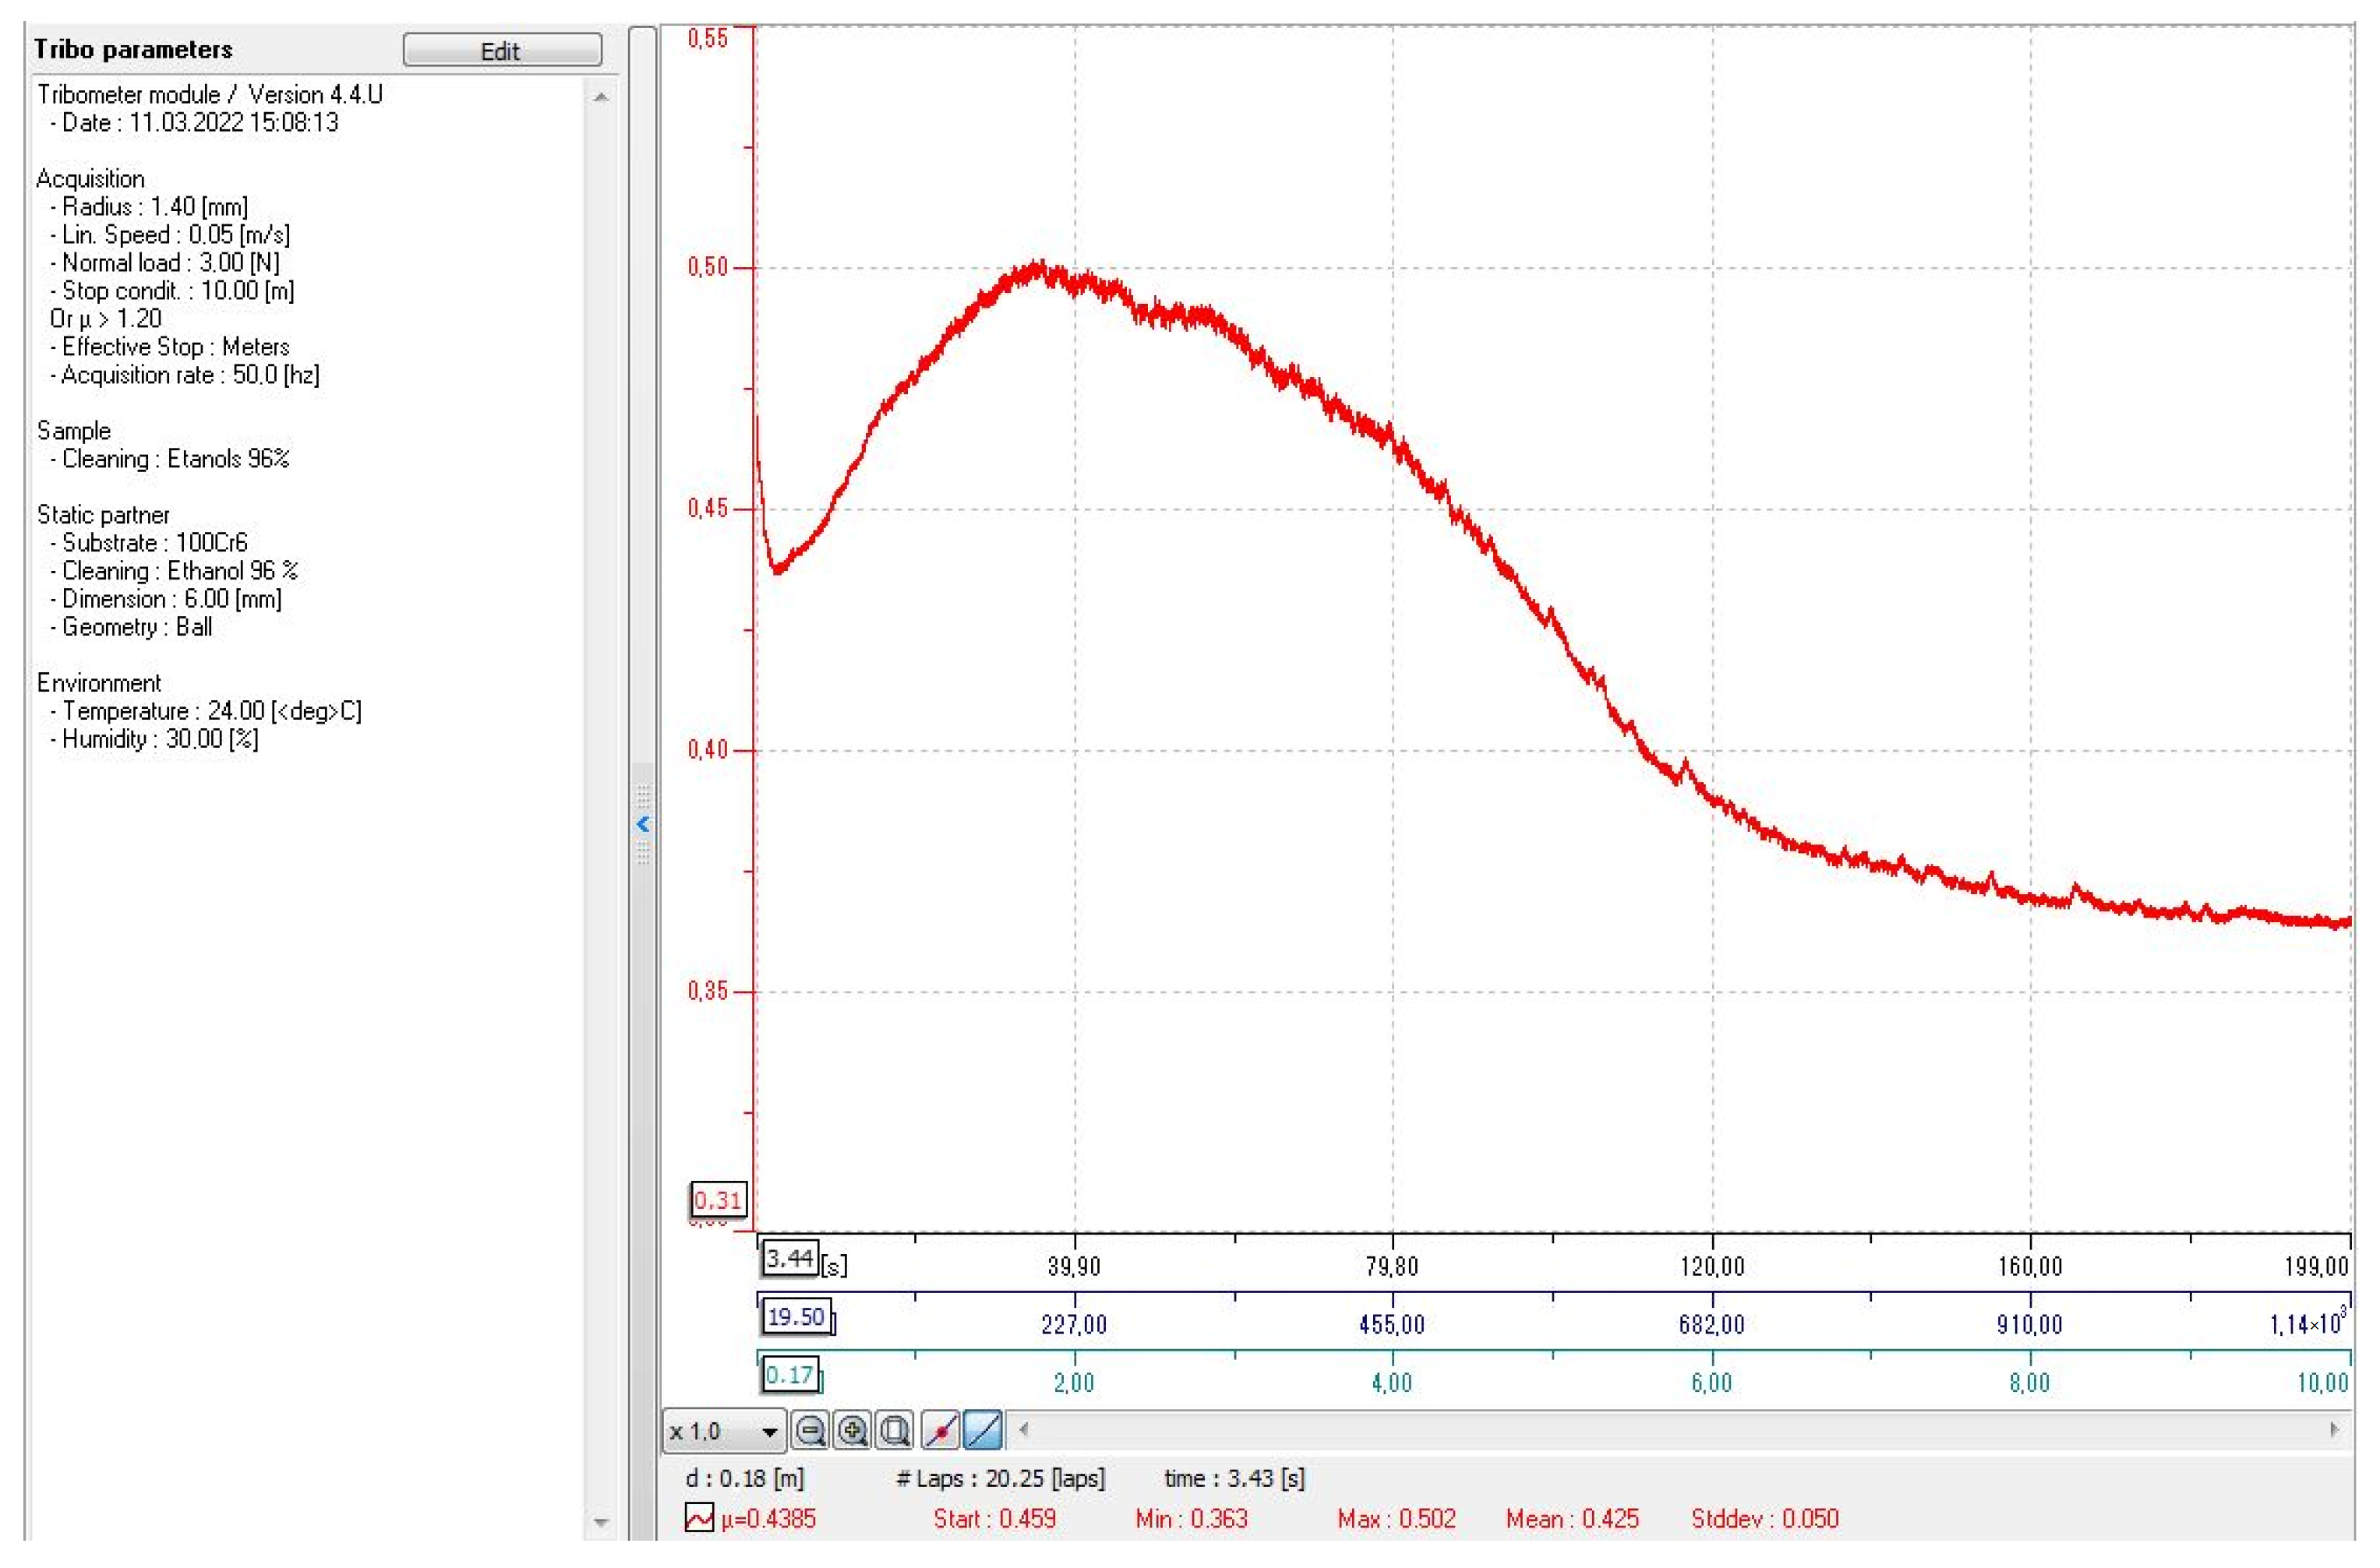Click the 19.50 laps axis value box
This screenshot has height=1568, width=2380.
(796, 1316)
